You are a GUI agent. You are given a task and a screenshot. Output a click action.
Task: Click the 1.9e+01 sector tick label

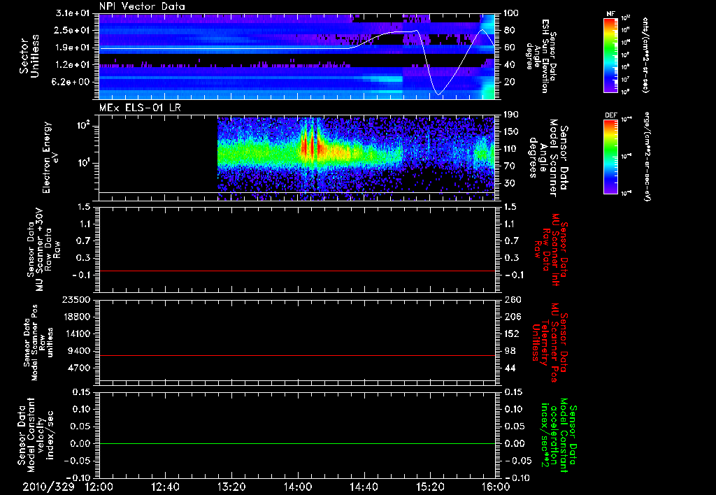click(73, 48)
